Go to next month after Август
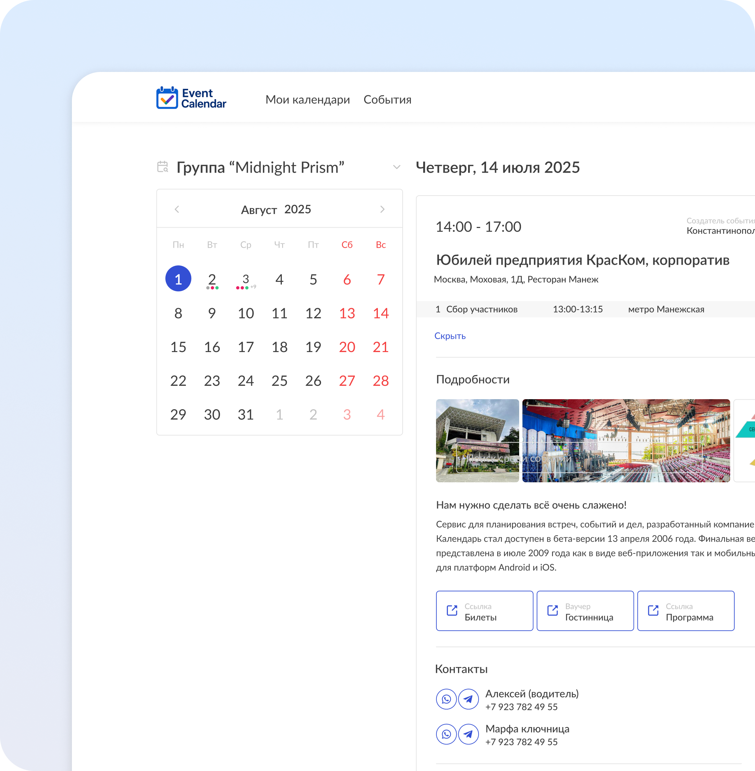This screenshot has width=755, height=771. pyautogui.click(x=382, y=209)
